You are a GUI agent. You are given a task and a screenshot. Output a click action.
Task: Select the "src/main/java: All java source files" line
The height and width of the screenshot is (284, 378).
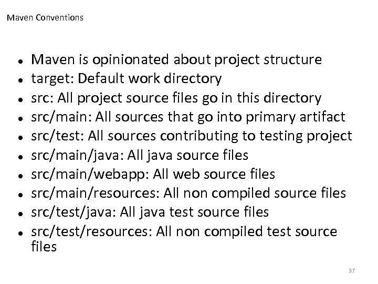pos(147,155)
